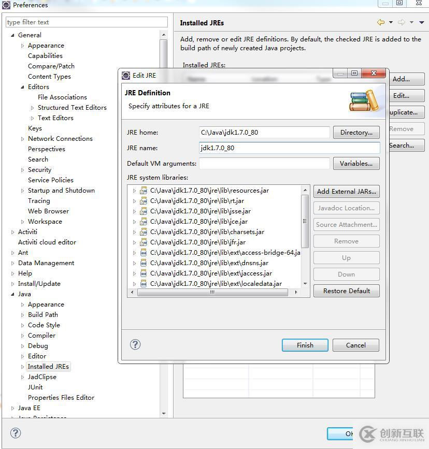Viewport: 429px width, 449px height.
Task: Expand the resources.jar library entry
Action: (x=134, y=191)
